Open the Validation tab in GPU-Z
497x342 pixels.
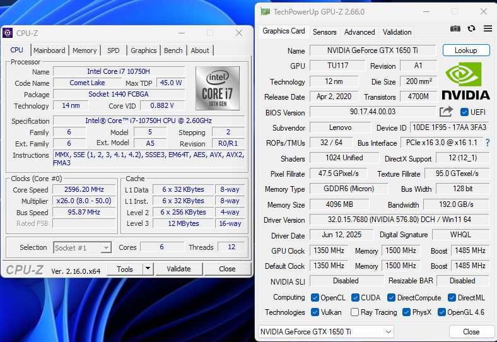[397, 32]
